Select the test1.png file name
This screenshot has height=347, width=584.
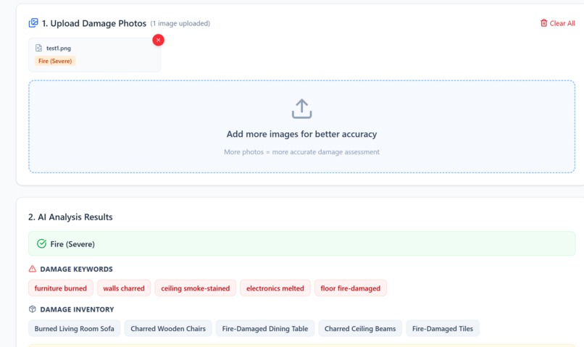coord(59,48)
